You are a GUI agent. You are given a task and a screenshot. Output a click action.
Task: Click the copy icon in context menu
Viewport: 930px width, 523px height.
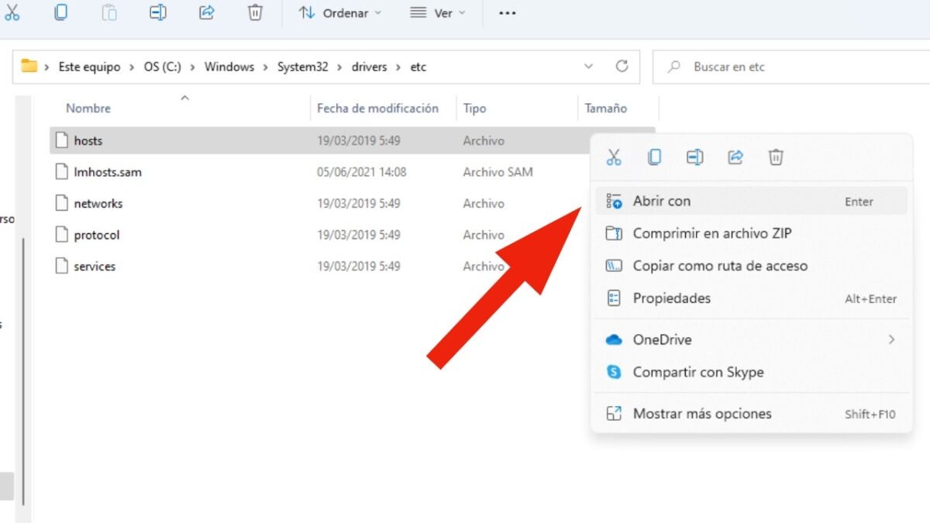click(x=655, y=157)
